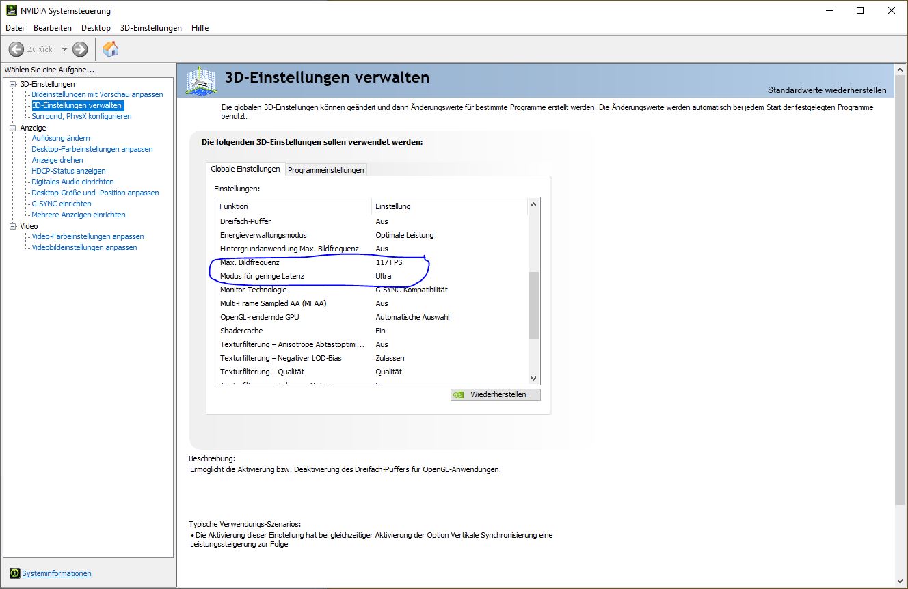Select Texturfilterung – Qualität row
908x589 pixels.
click(372, 372)
